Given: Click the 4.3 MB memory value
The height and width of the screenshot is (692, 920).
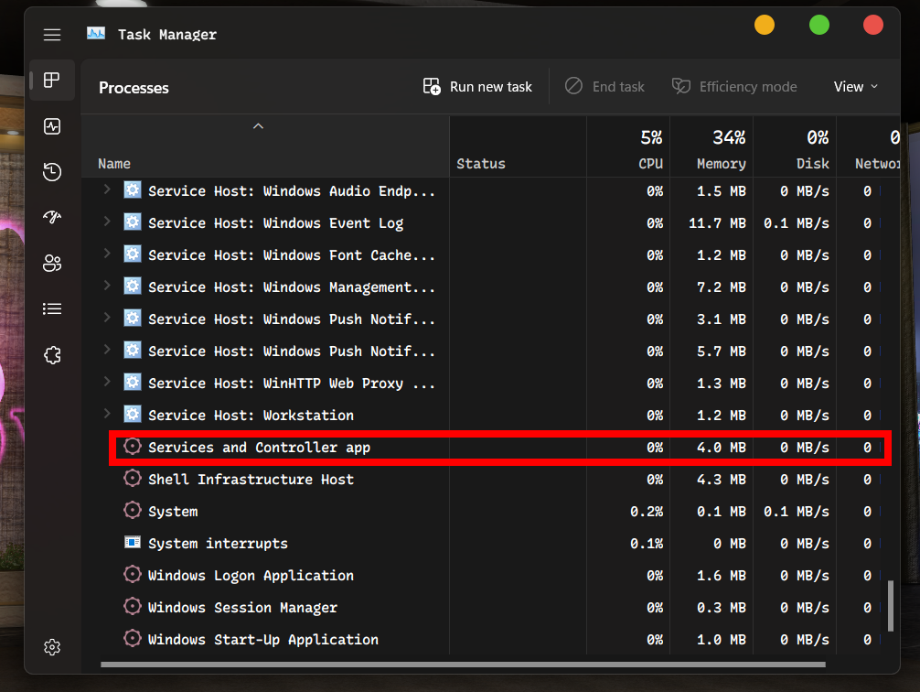Looking at the screenshot, I should coord(722,480).
